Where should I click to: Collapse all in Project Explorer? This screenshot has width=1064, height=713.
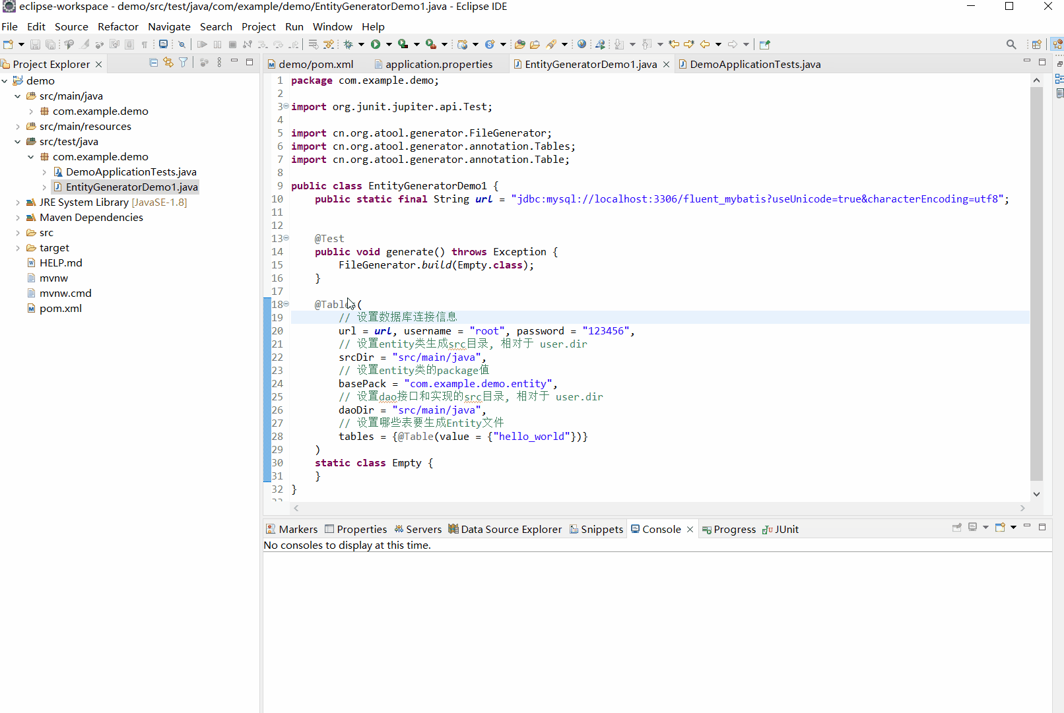154,63
